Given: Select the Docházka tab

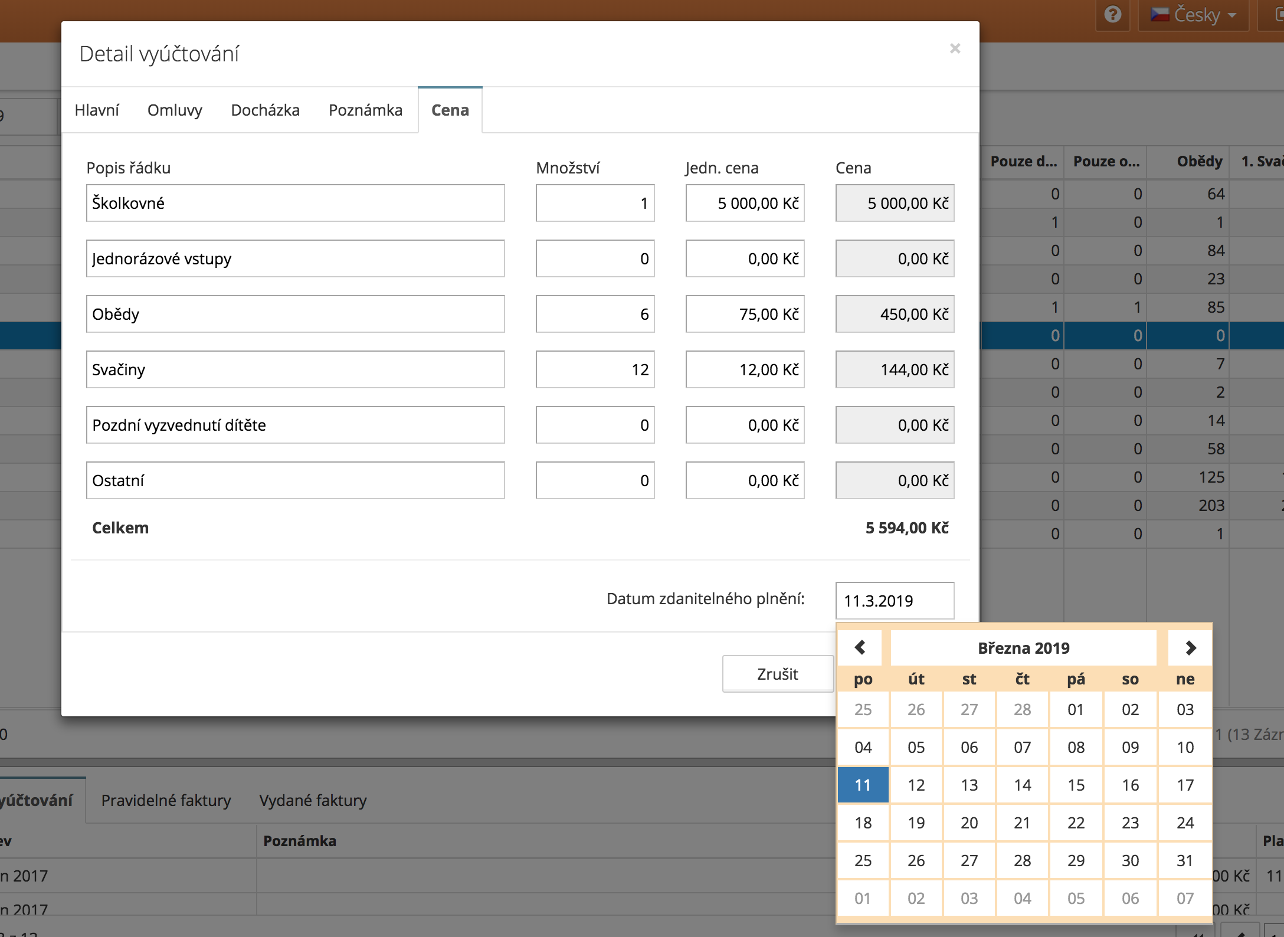Looking at the screenshot, I should (265, 110).
